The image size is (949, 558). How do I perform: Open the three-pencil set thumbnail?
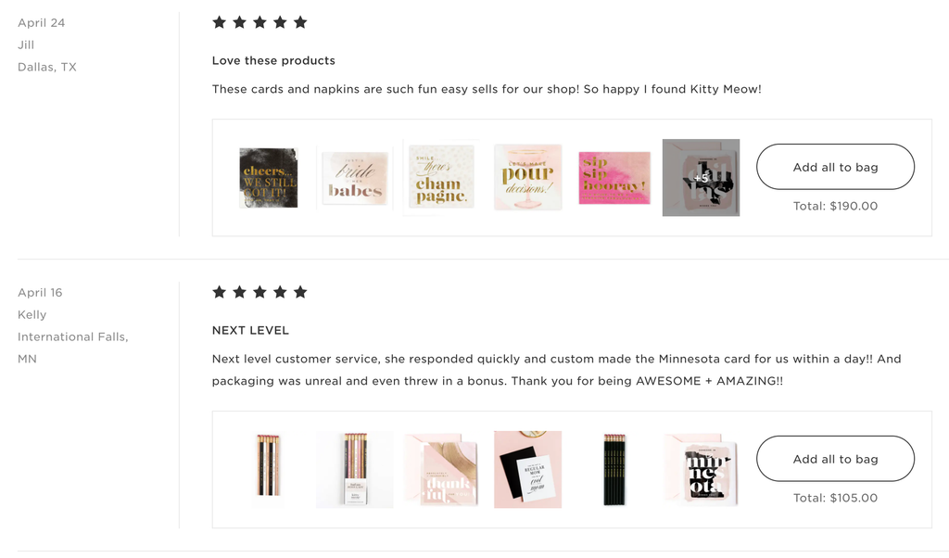pos(268,464)
